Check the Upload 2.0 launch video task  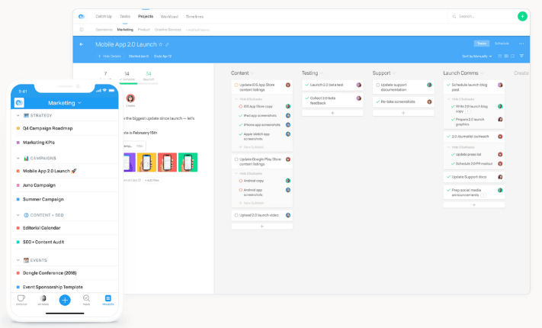[x=236, y=215]
